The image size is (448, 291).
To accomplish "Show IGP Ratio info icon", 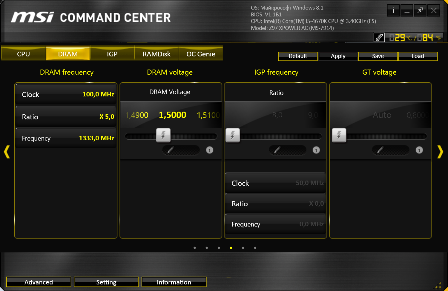I will pos(316,150).
